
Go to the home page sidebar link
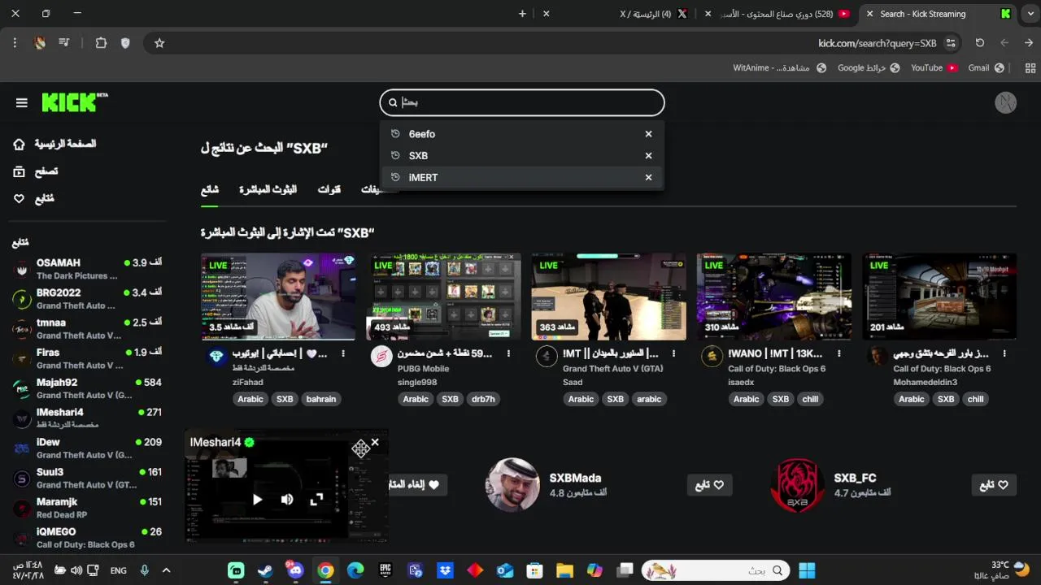coord(54,144)
